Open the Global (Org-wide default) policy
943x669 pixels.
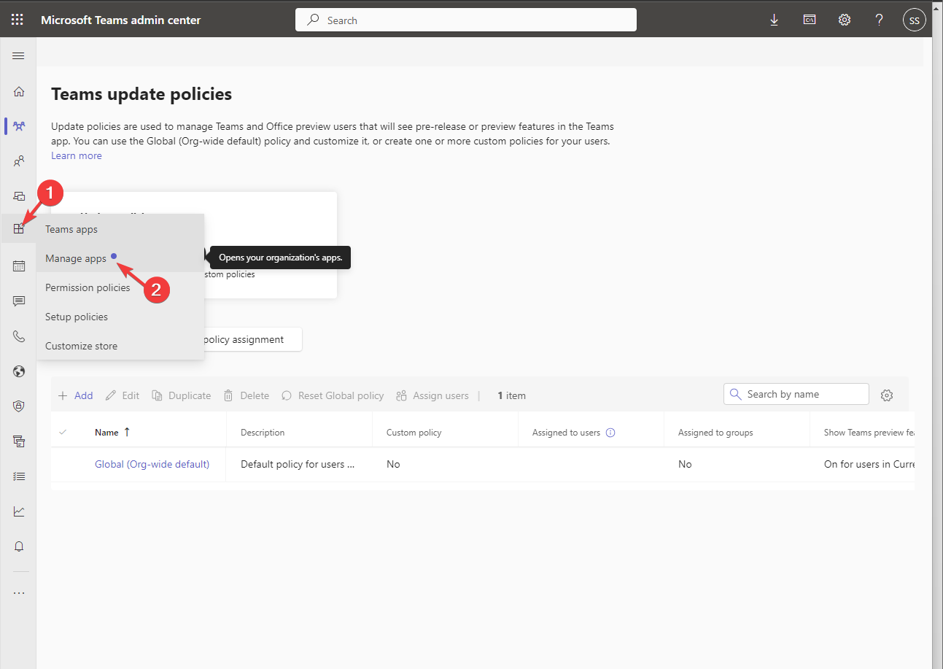[152, 463]
